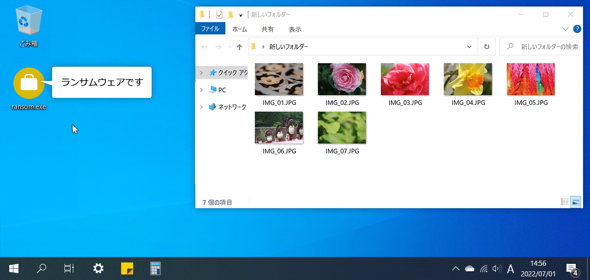The height and width of the screenshot is (280, 590).
Task: Expand the ネットワーク tree node
Action: point(201,107)
